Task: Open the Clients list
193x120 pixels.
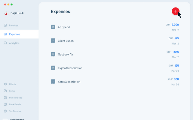Action: [12, 84]
